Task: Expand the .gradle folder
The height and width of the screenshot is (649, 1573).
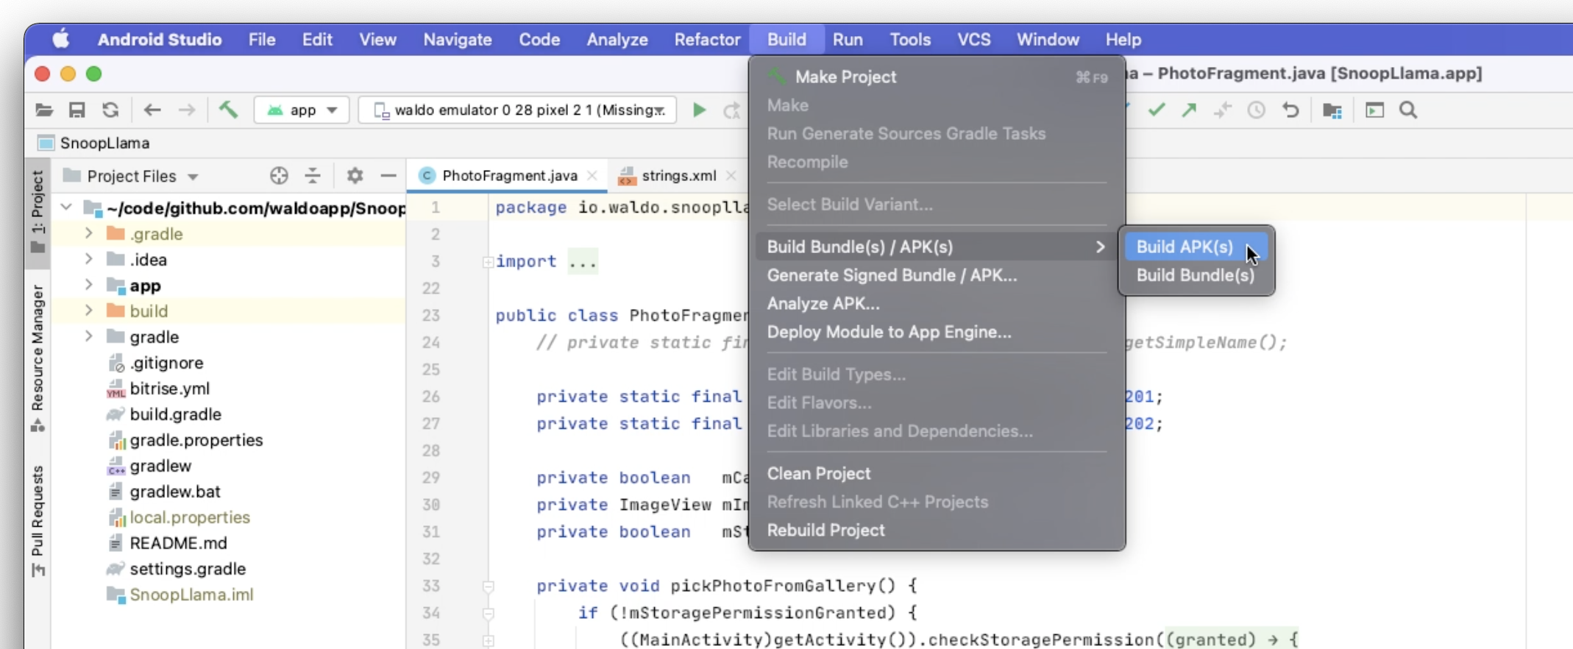Action: tap(88, 233)
